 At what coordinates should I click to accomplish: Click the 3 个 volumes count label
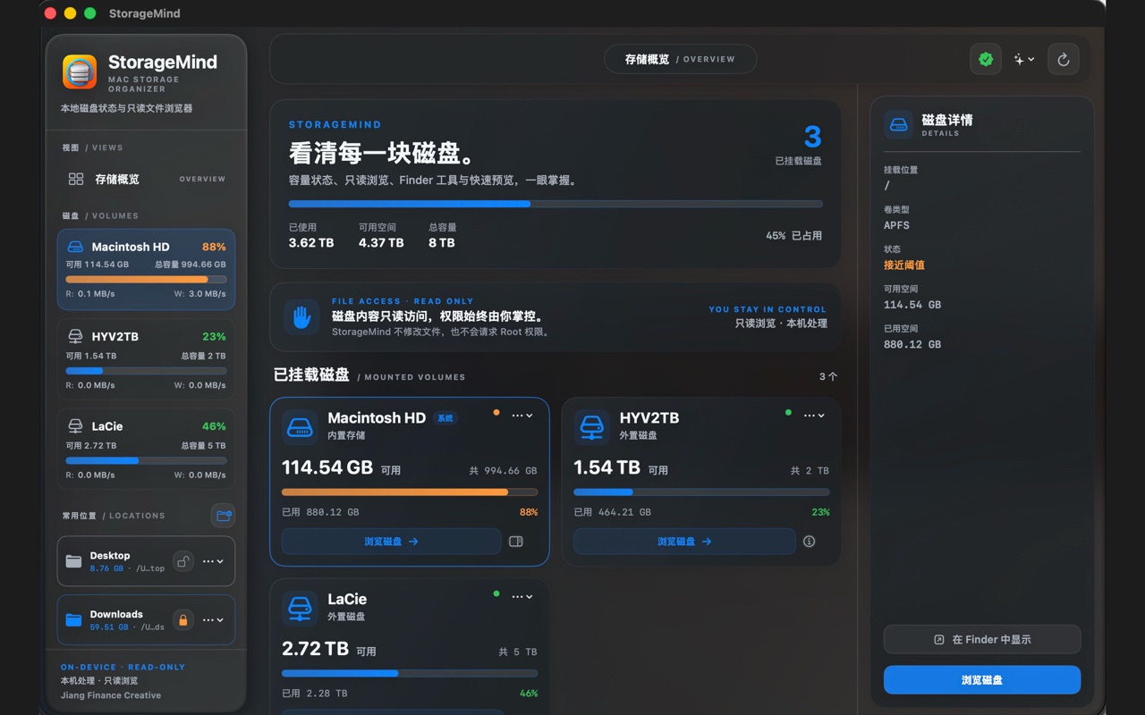[828, 376]
